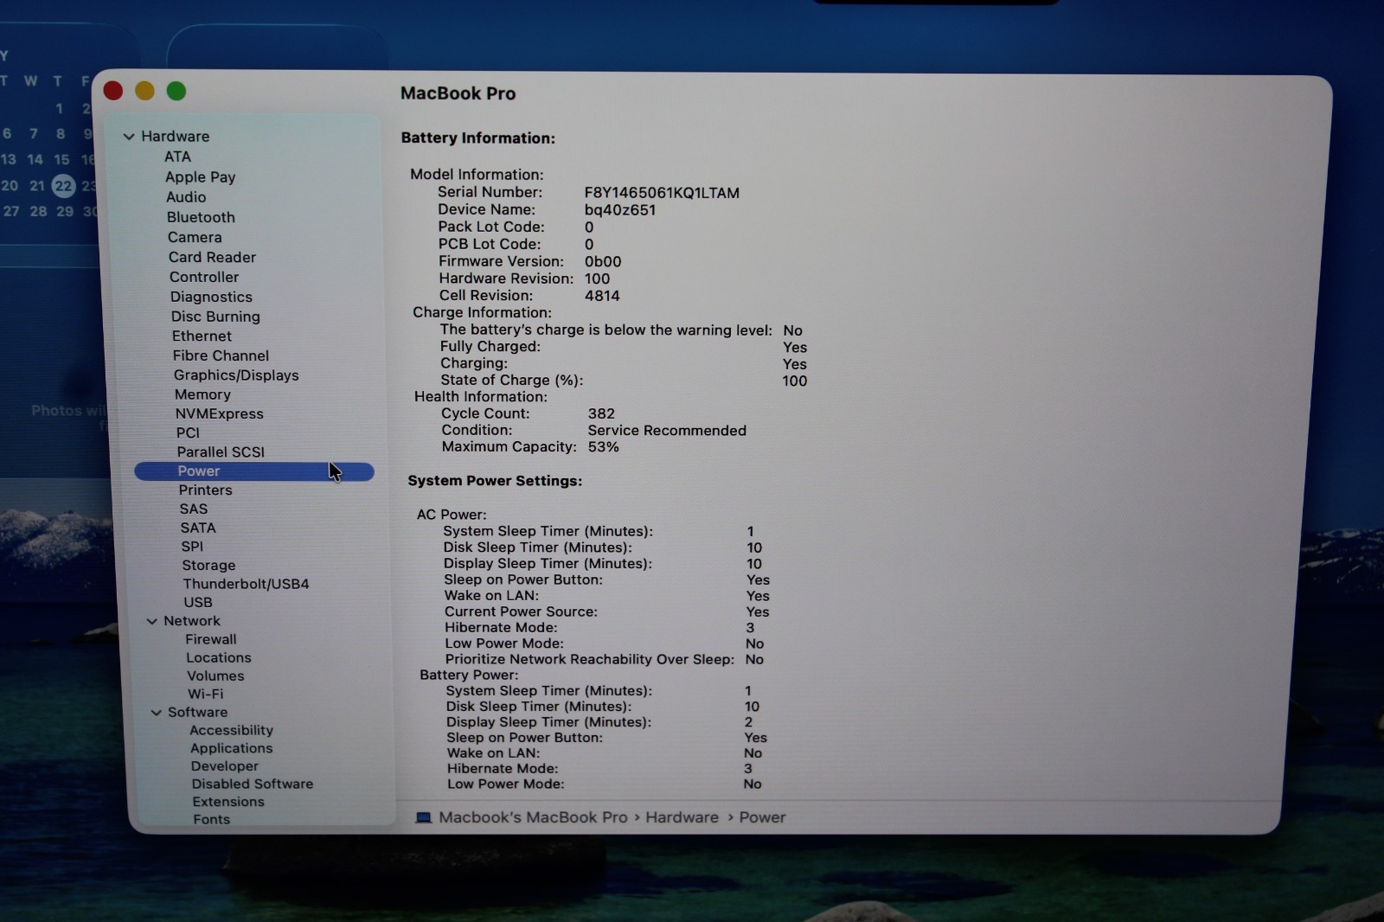Screen dimensions: 1384x922
Task: Click the device name bq40z651
Action: (x=619, y=210)
